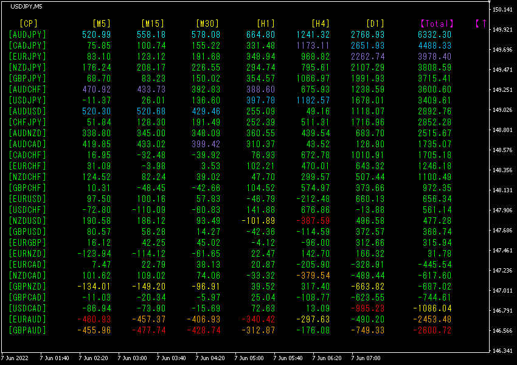The image size is (517, 365).
Task: Click time axis label 7 Jun 2022
Action: pyautogui.click(x=15, y=358)
